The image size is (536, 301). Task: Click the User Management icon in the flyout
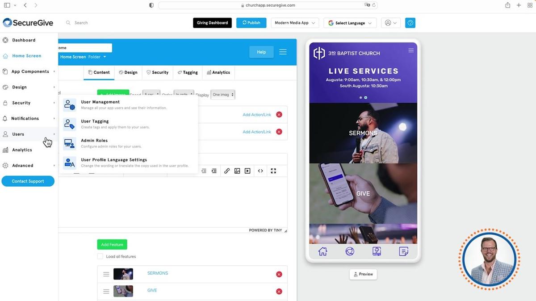[x=70, y=104]
